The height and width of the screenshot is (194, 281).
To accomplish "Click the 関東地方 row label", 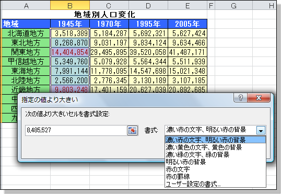I will point(26,52).
